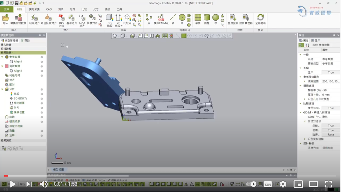Viewport: 341px width, 192px height.
Task: Click the video volume speaker control
Action: point(44,184)
